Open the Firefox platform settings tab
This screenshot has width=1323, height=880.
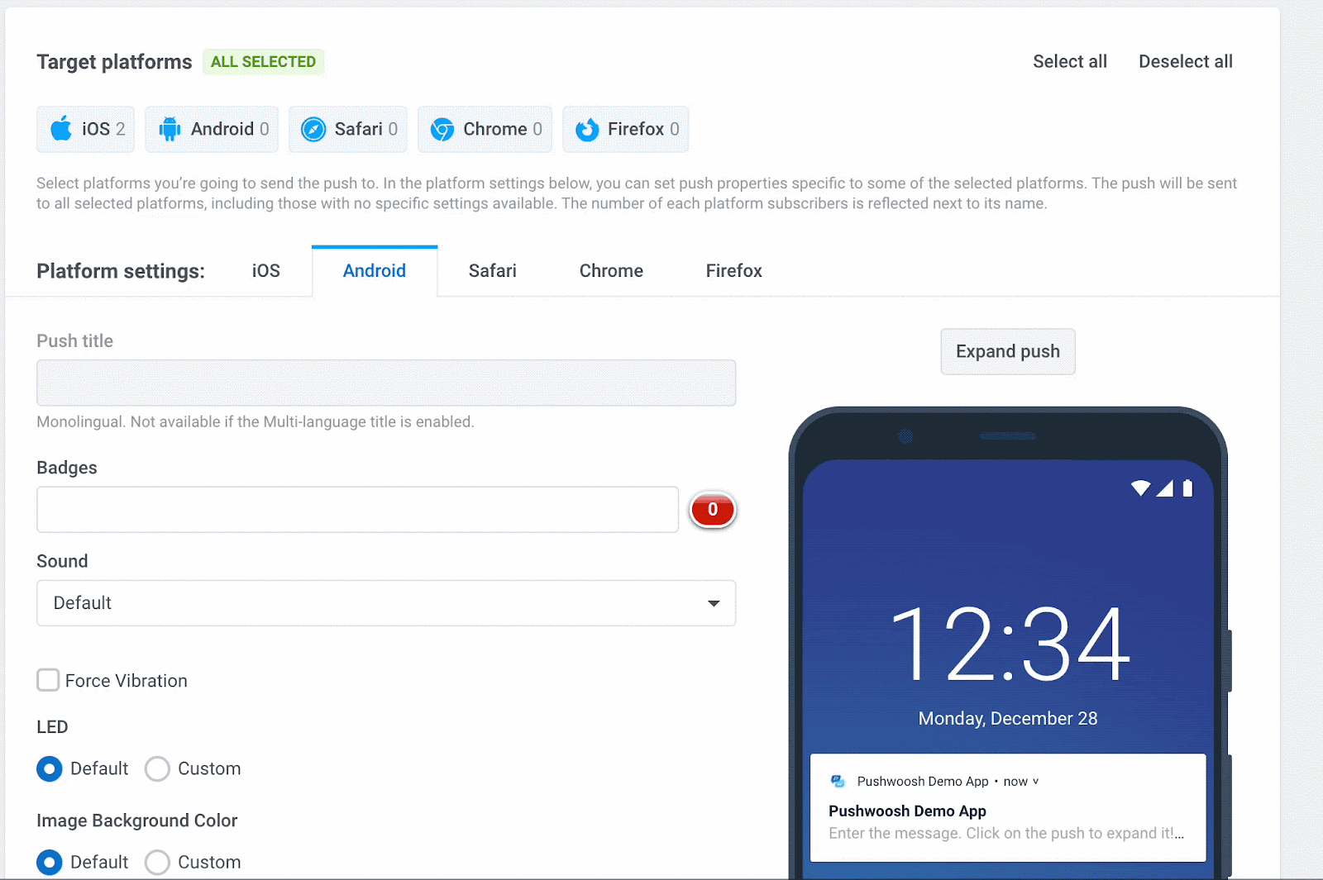pos(733,271)
